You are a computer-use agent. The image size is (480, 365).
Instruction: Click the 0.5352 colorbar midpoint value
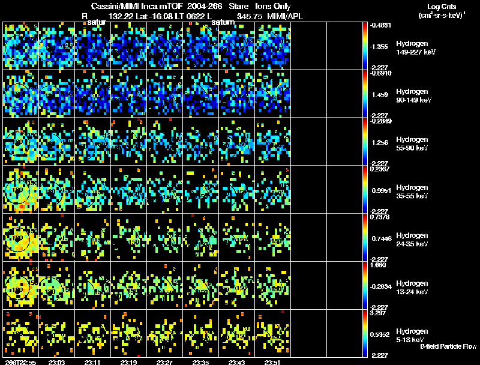click(x=380, y=334)
